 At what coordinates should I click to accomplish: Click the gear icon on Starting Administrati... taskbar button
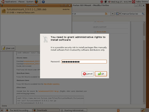point(62,110)
